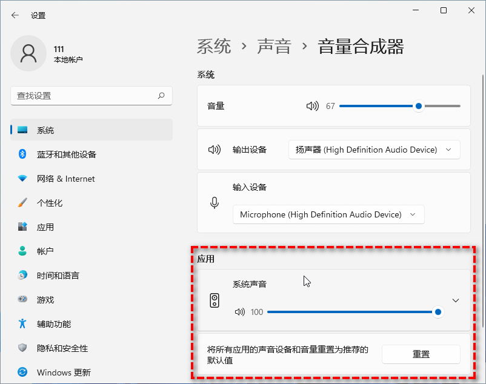Viewport: 486px width, 384px height.
Task: Open Microphone input device dropdown
Action: point(328,214)
